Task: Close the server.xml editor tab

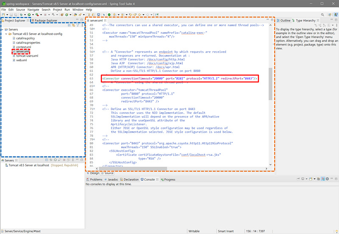Action: (105, 20)
